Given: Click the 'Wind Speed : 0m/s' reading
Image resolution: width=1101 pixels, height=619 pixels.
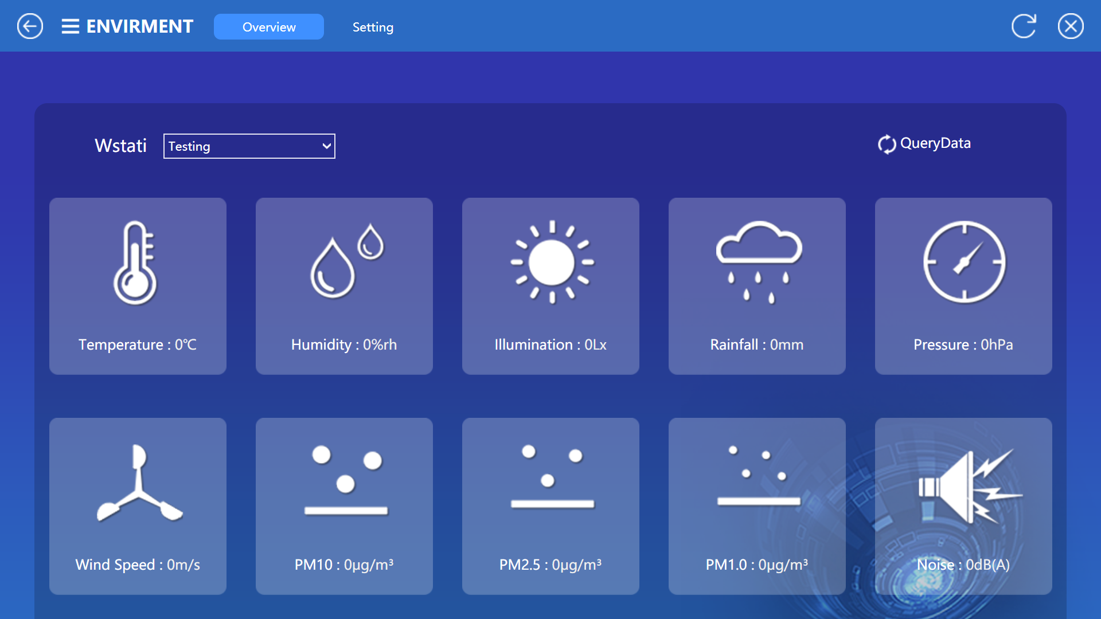Looking at the screenshot, I should [x=138, y=565].
